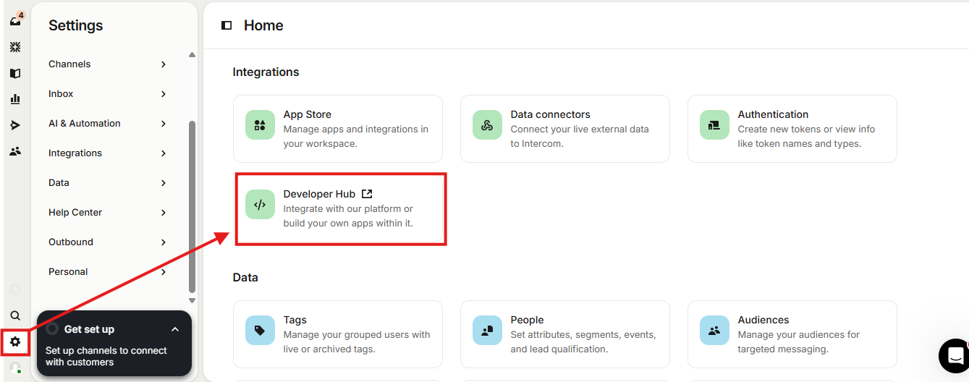Click the Settings sidebar scrollbar thumb
Image resolution: width=969 pixels, height=382 pixels.
pos(192,206)
